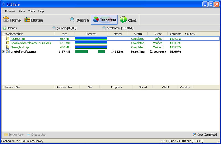Click the Clear Completed broom icon

194,135
